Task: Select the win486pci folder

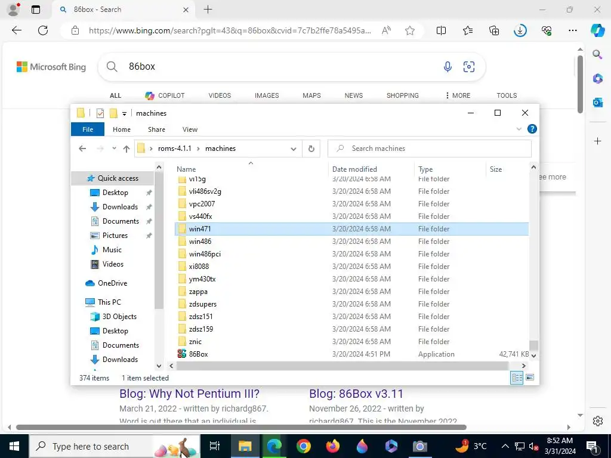Action: (205, 254)
